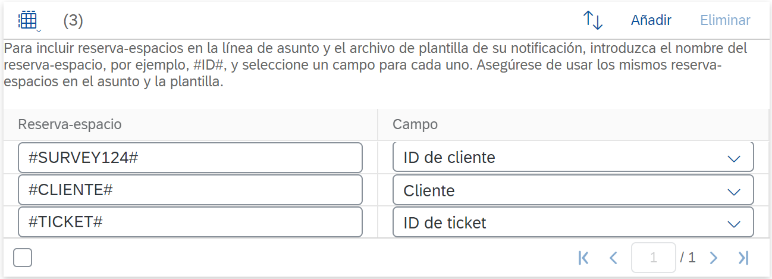Open the "Cliente" field dropdown

pos(733,191)
